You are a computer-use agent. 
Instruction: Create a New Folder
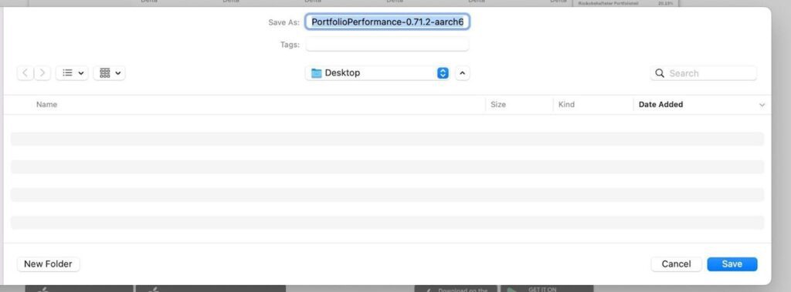pos(49,263)
